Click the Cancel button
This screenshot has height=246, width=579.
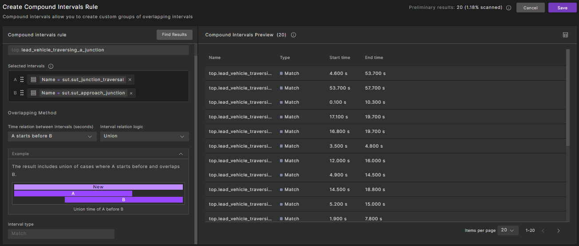tap(530, 8)
